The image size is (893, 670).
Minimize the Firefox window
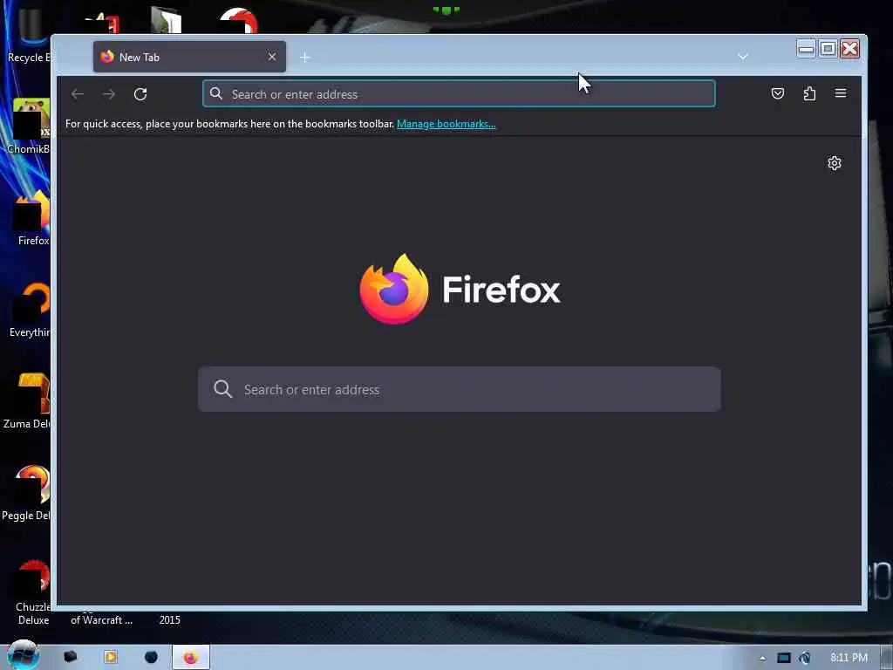(807, 49)
